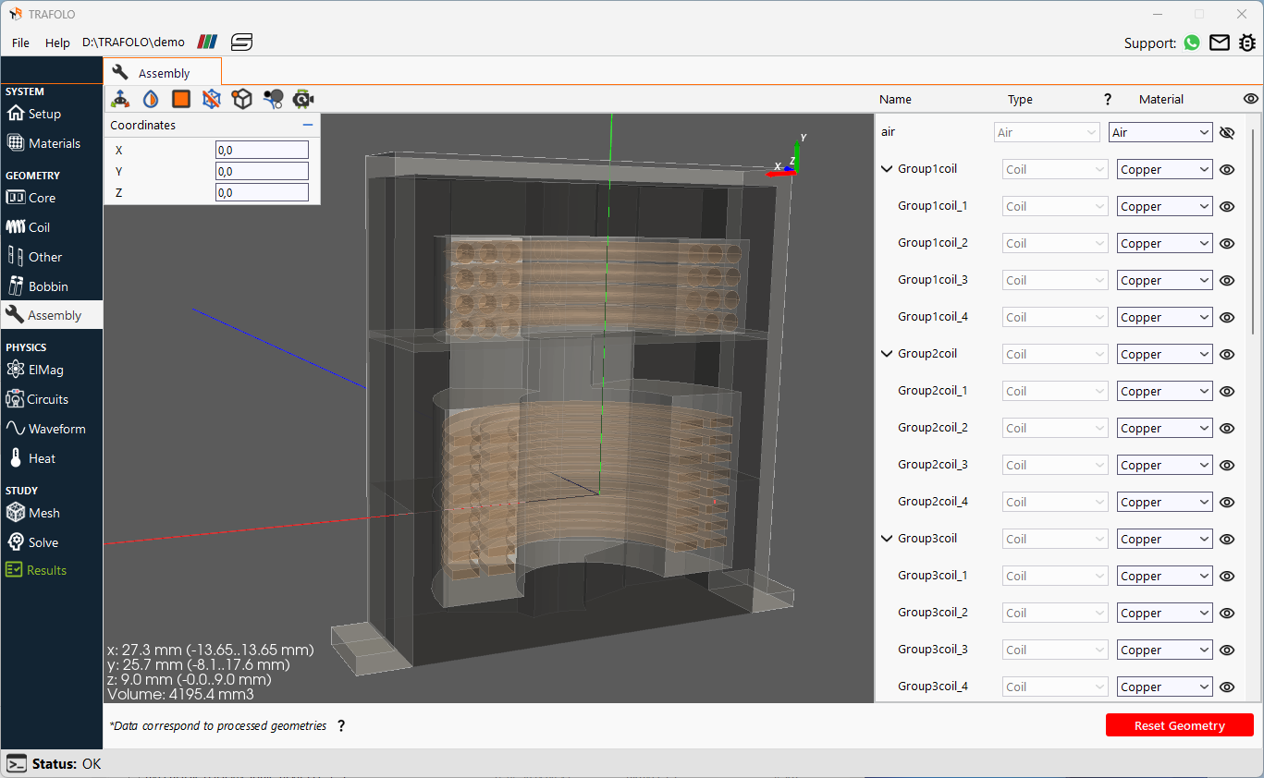Collapse the Group1coil tree node
Image resolution: width=1264 pixels, height=778 pixels.
(x=886, y=168)
